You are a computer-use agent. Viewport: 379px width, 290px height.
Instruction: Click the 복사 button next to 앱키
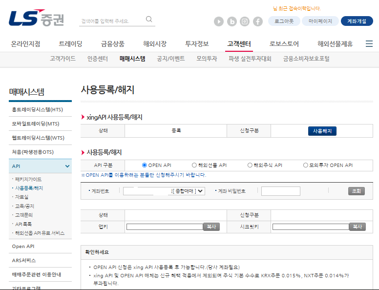click(211, 227)
